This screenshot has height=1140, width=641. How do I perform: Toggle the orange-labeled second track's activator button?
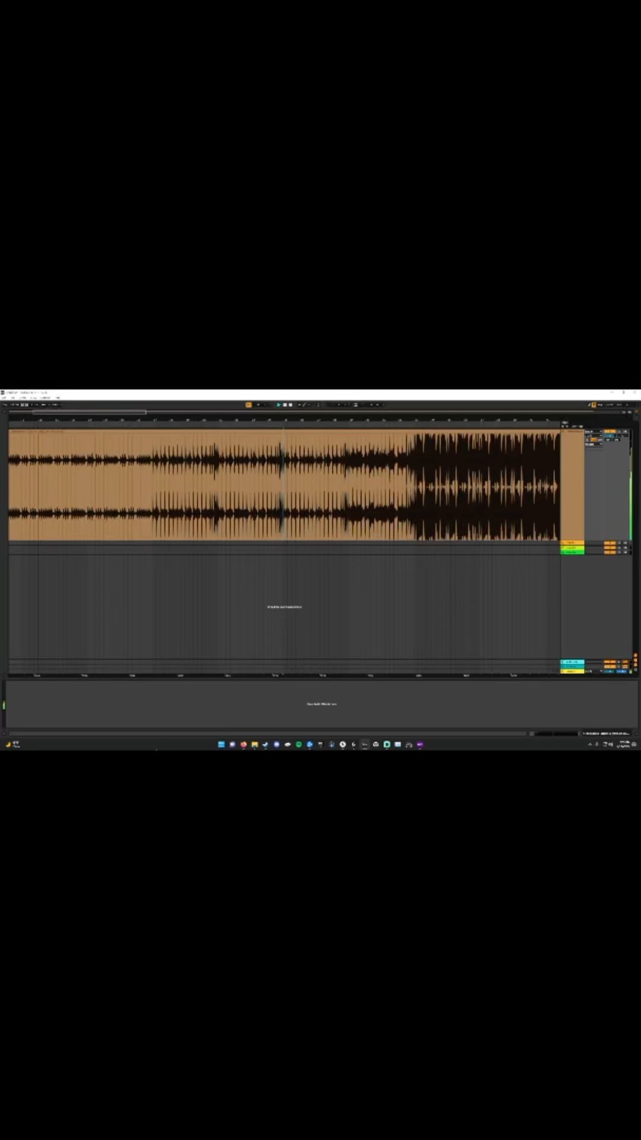(x=610, y=543)
